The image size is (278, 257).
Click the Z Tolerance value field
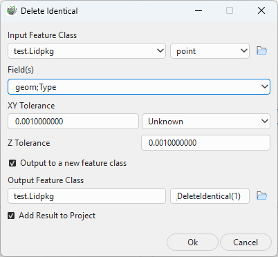[205, 143]
